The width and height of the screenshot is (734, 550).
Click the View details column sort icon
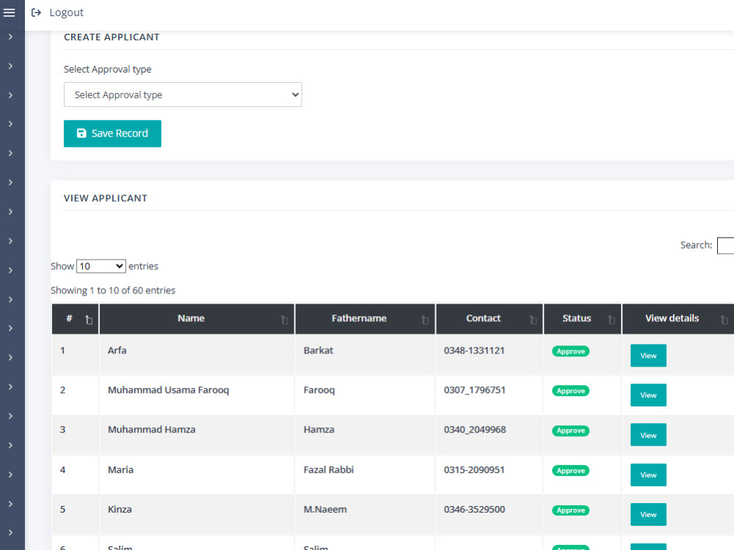click(x=724, y=320)
